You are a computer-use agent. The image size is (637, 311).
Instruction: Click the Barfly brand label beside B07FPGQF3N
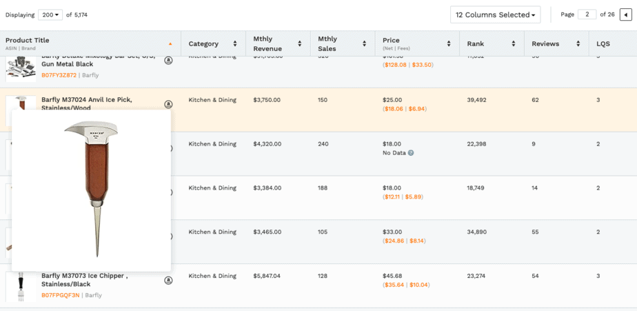coord(94,295)
